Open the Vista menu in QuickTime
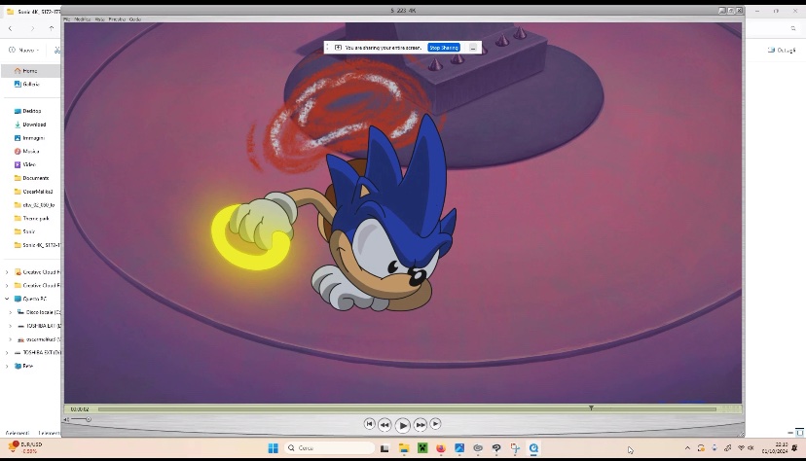 click(99, 19)
